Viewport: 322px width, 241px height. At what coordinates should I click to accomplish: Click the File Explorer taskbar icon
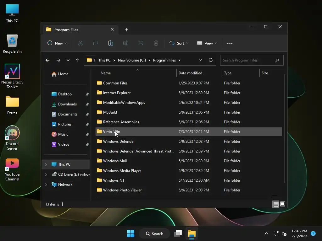click(x=192, y=233)
